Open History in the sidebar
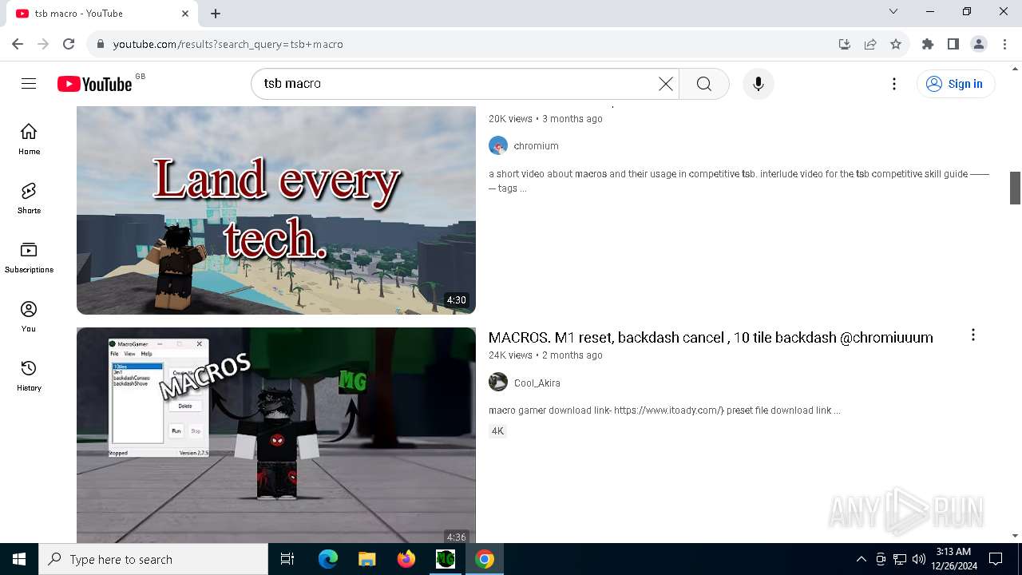The height and width of the screenshot is (575, 1022). point(29,375)
